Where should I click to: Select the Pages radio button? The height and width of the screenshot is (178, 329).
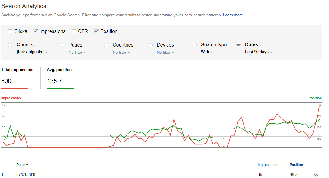point(62,45)
